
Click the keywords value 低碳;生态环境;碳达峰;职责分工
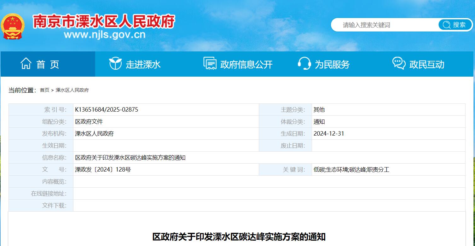[x=351, y=170]
